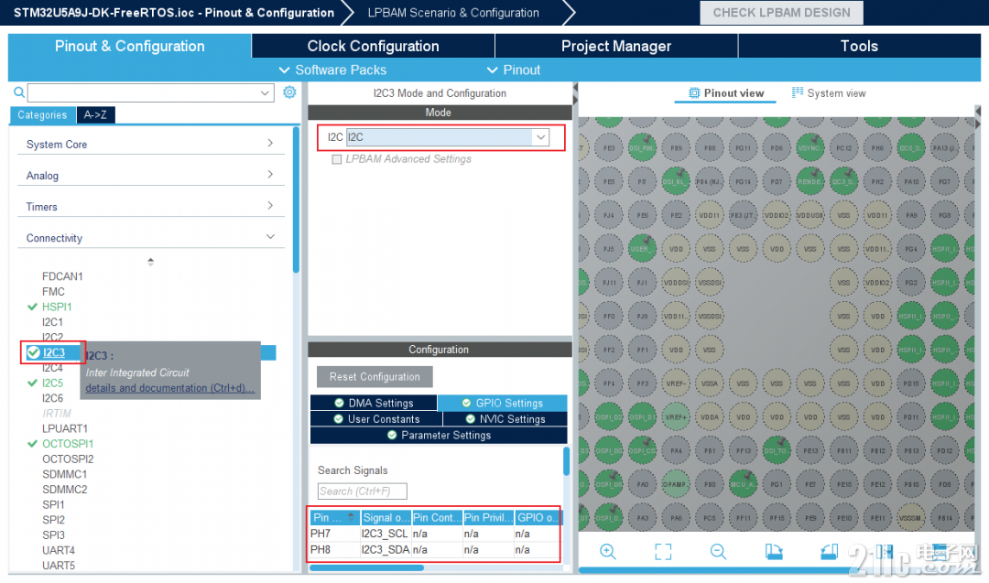Click the VDDUSB power pin on chip

tap(810, 215)
